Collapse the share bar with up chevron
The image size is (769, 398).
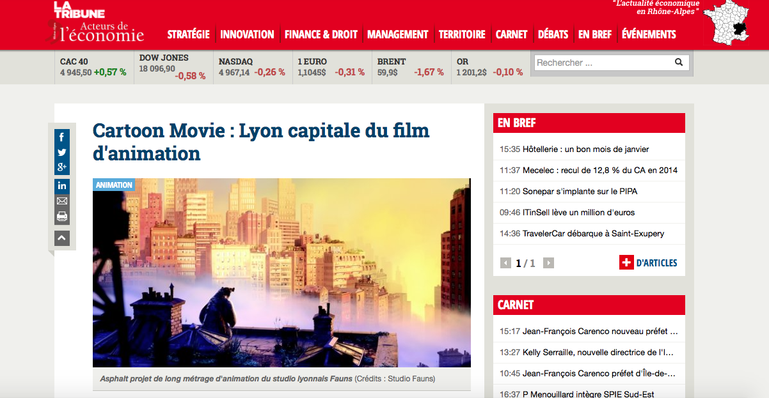(x=62, y=238)
